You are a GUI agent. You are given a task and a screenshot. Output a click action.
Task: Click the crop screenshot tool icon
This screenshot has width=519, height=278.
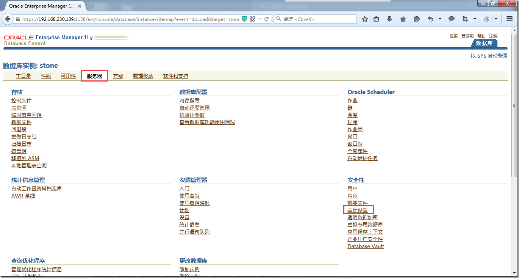465,19
